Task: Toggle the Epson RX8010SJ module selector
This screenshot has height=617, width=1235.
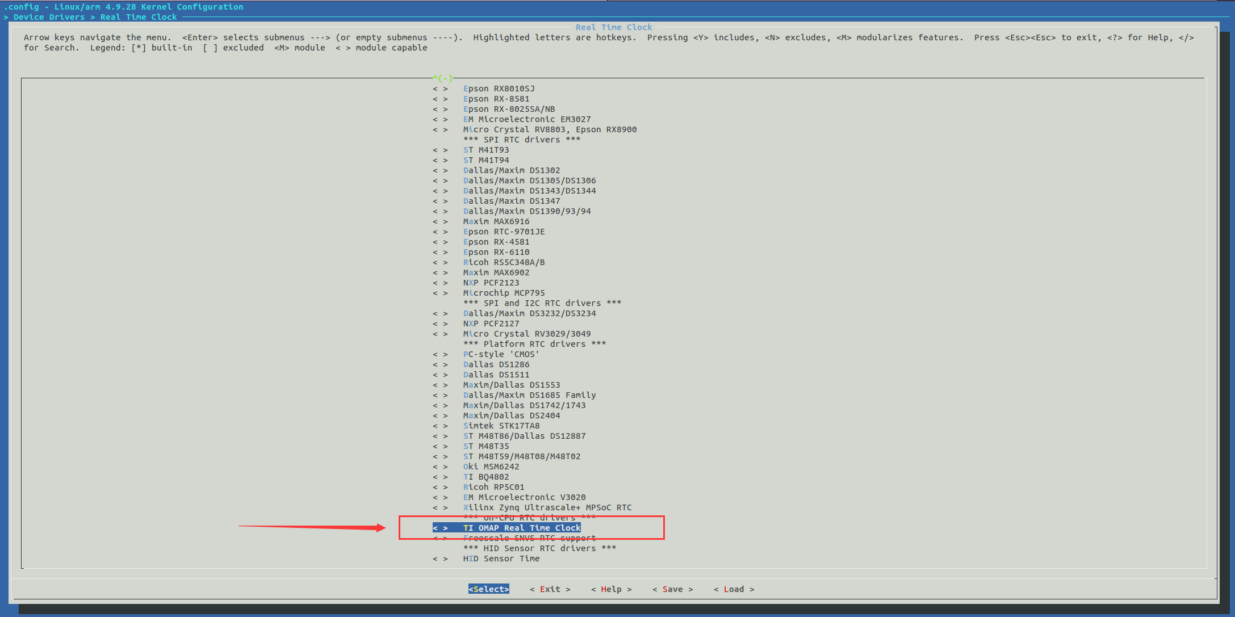Action: click(x=440, y=89)
